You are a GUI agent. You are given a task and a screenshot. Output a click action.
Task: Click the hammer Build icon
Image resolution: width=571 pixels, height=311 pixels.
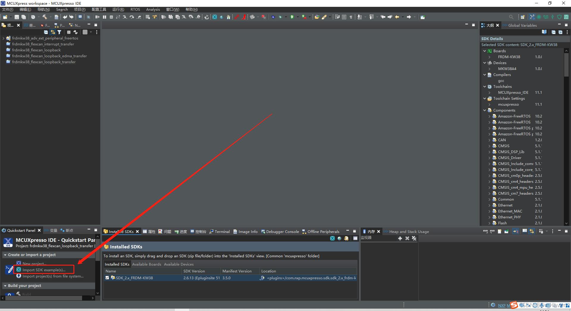45,17
